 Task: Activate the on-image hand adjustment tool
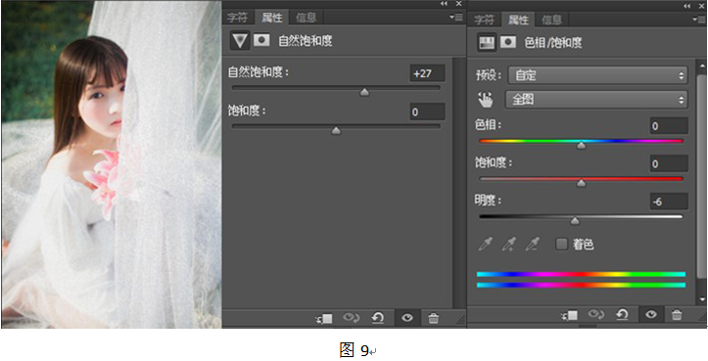[486, 100]
